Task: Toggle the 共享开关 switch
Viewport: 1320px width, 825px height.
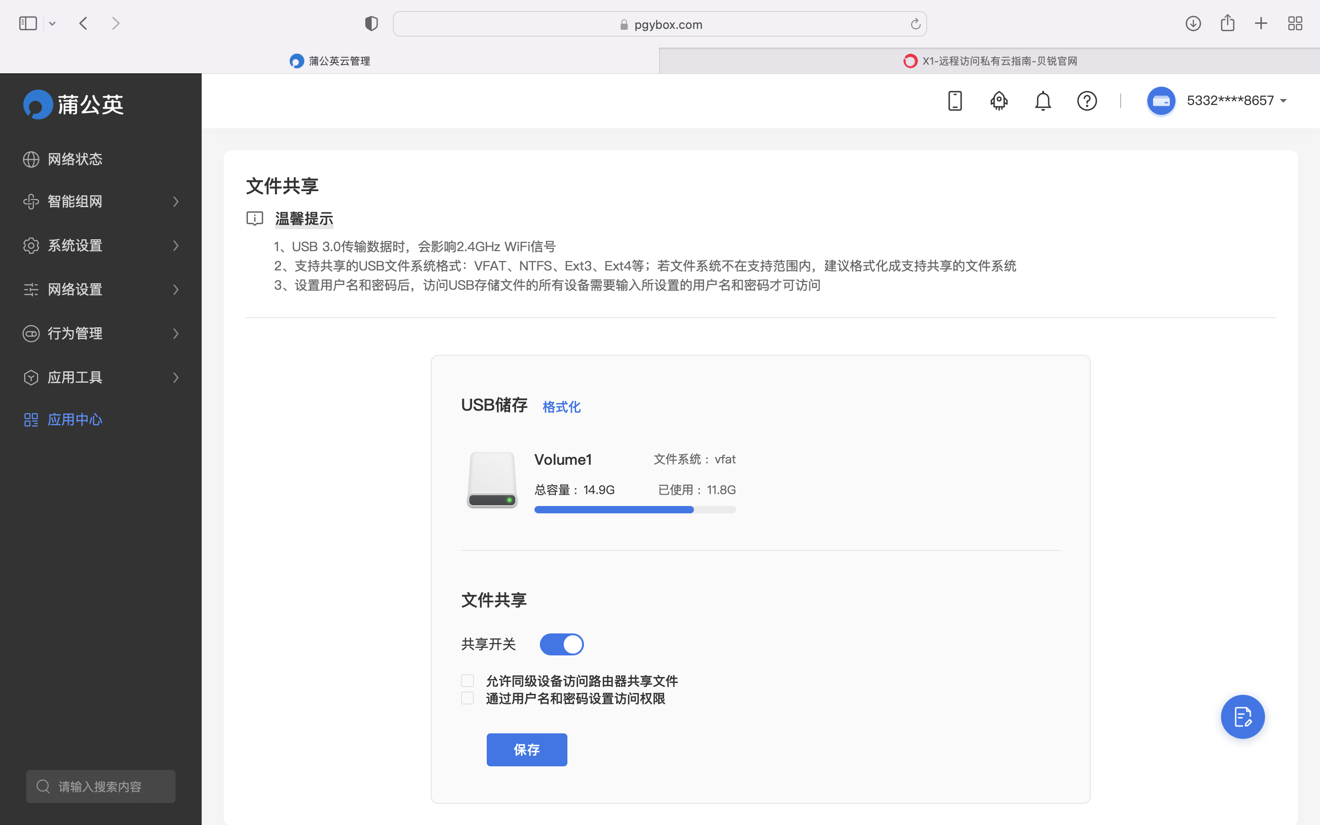Action: click(x=562, y=644)
